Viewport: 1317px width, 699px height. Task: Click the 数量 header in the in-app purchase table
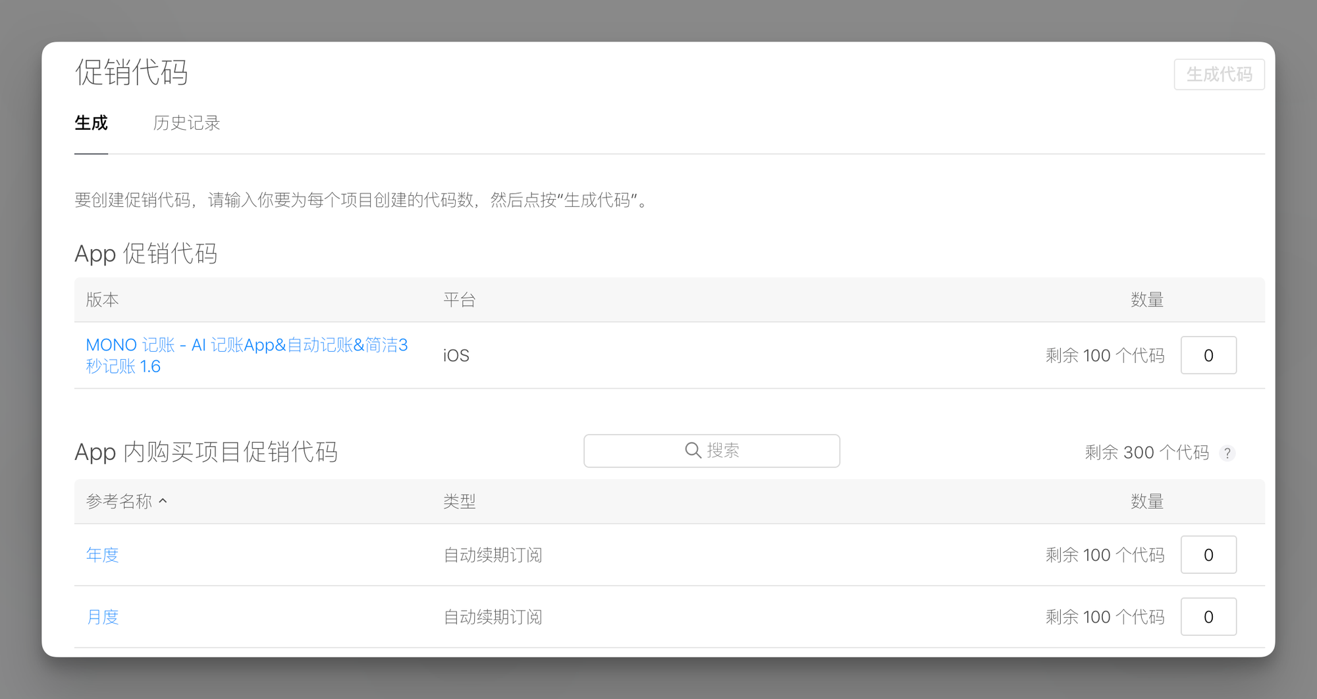pyautogui.click(x=1146, y=501)
